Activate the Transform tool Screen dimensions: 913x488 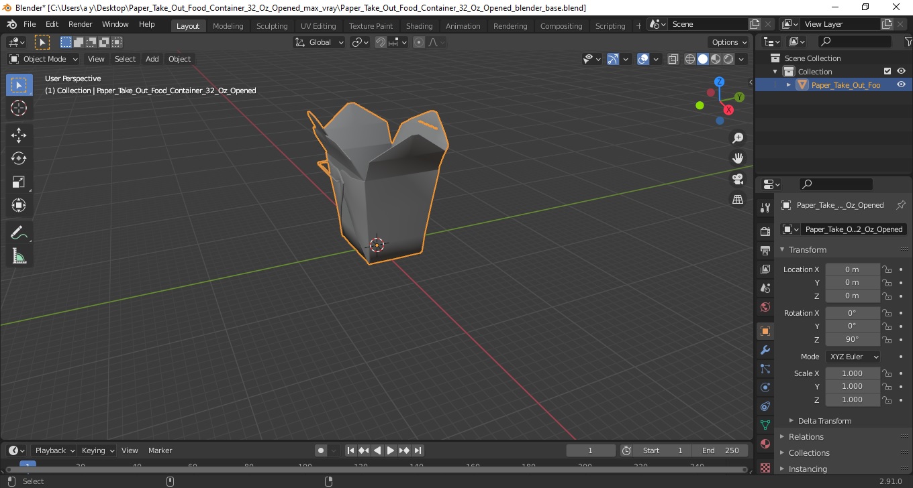pos(19,206)
